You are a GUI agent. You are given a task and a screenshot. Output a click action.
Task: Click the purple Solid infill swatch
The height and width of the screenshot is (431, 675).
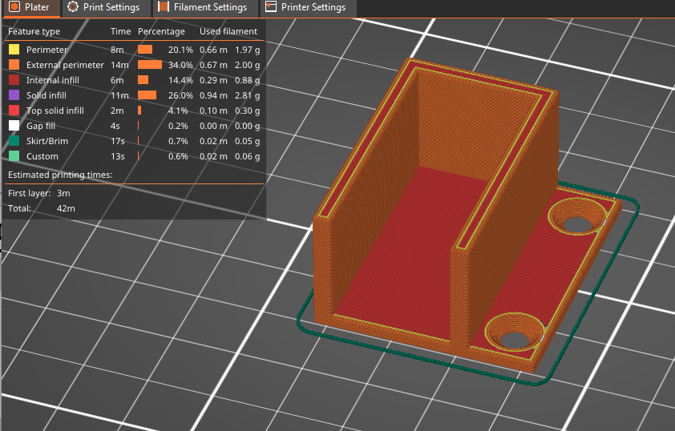(14, 95)
